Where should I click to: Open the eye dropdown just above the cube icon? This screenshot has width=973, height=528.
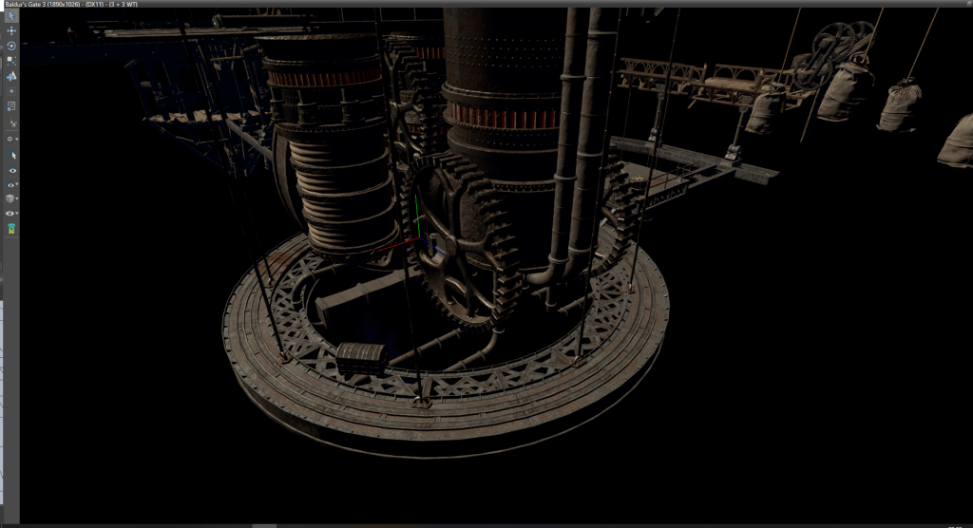[11, 184]
